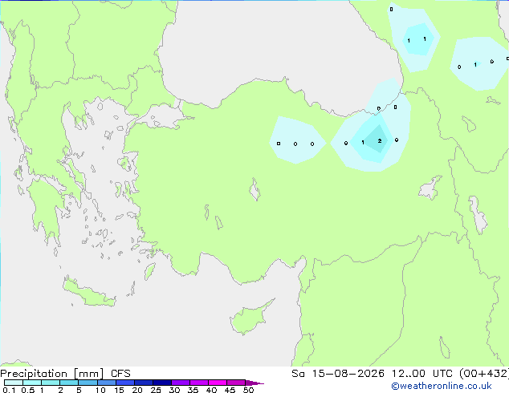
Task: Click the arrow tip past 50 on legend
Action: coord(254,383)
